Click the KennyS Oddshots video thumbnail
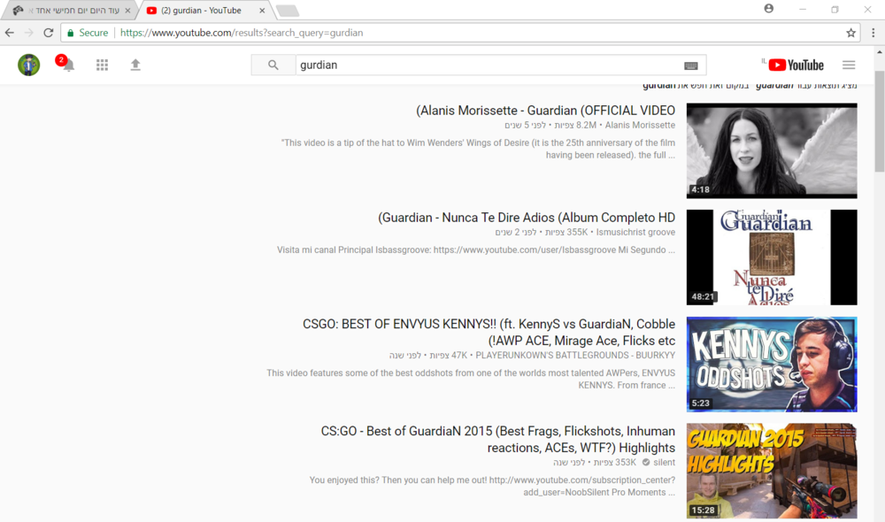The image size is (885, 522). click(x=772, y=364)
